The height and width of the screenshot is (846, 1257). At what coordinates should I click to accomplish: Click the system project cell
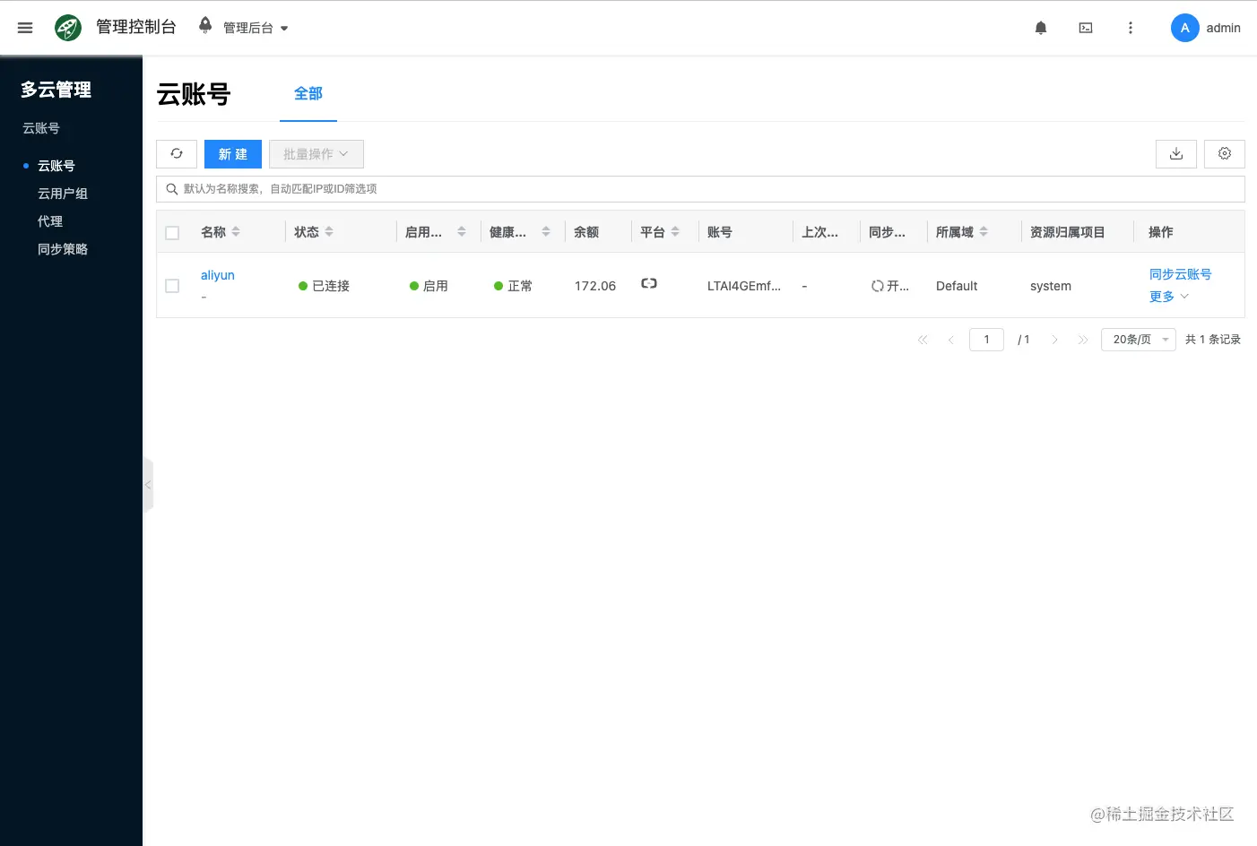tap(1051, 286)
